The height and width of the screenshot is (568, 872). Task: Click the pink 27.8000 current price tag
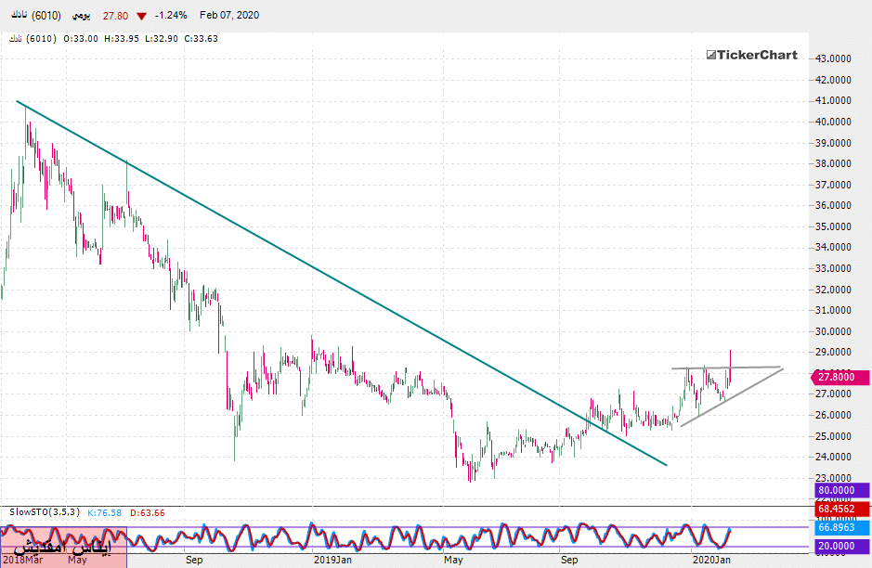tap(841, 376)
